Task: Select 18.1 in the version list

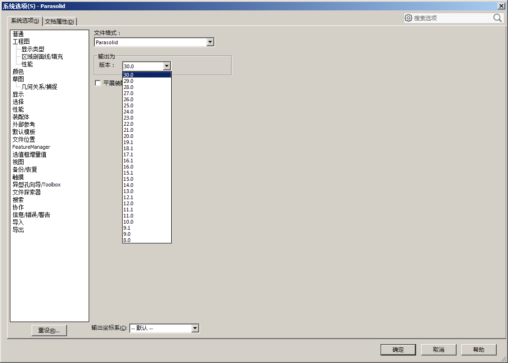Action: pos(147,148)
